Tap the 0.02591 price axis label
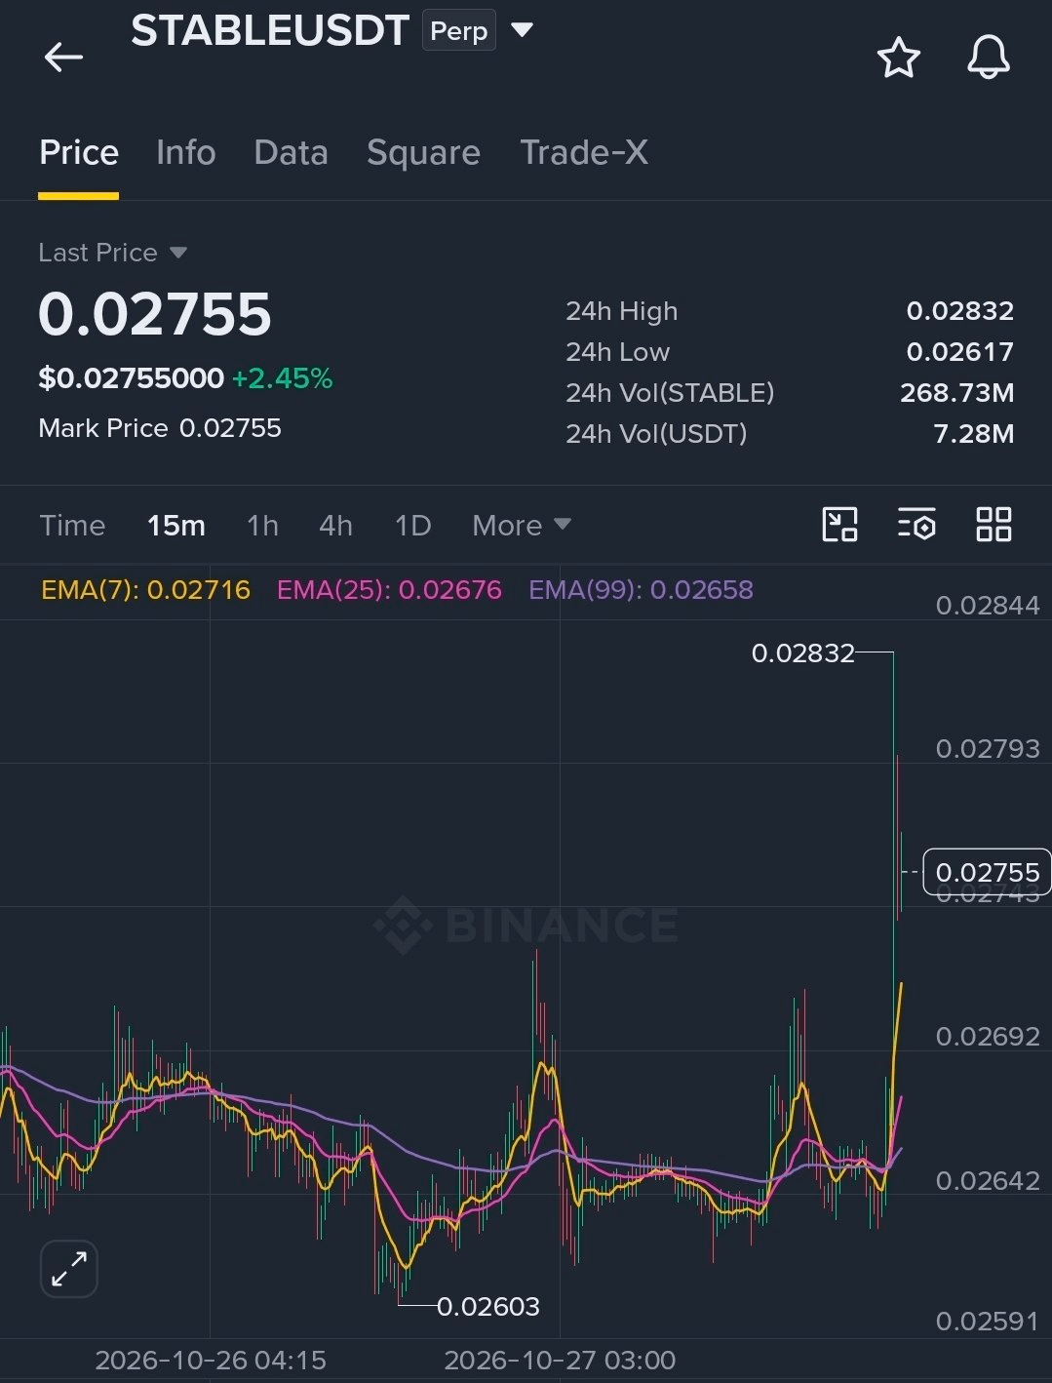 point(988,1322)
